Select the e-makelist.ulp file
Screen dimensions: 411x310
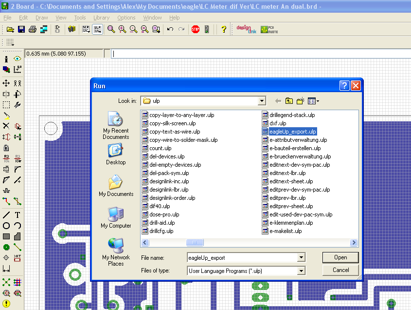point(282,231)
